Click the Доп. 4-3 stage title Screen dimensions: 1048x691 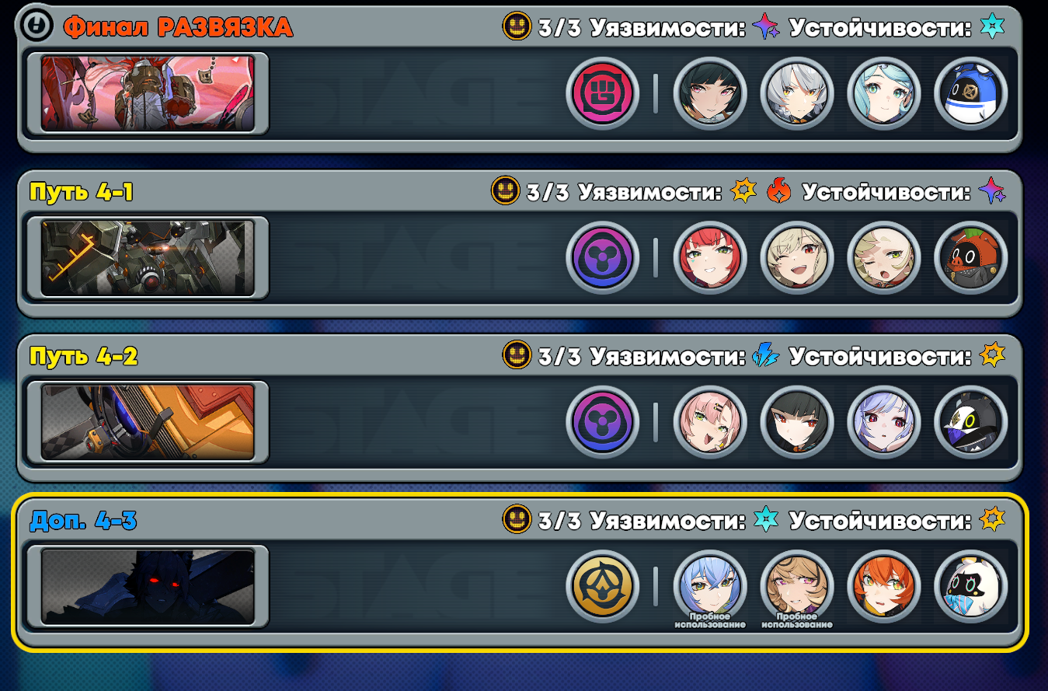click(83, 521)
